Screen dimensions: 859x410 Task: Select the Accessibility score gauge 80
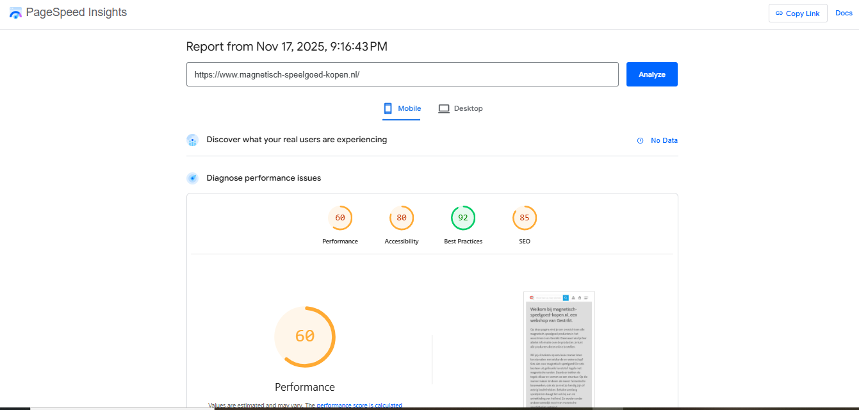click(402, 218)
